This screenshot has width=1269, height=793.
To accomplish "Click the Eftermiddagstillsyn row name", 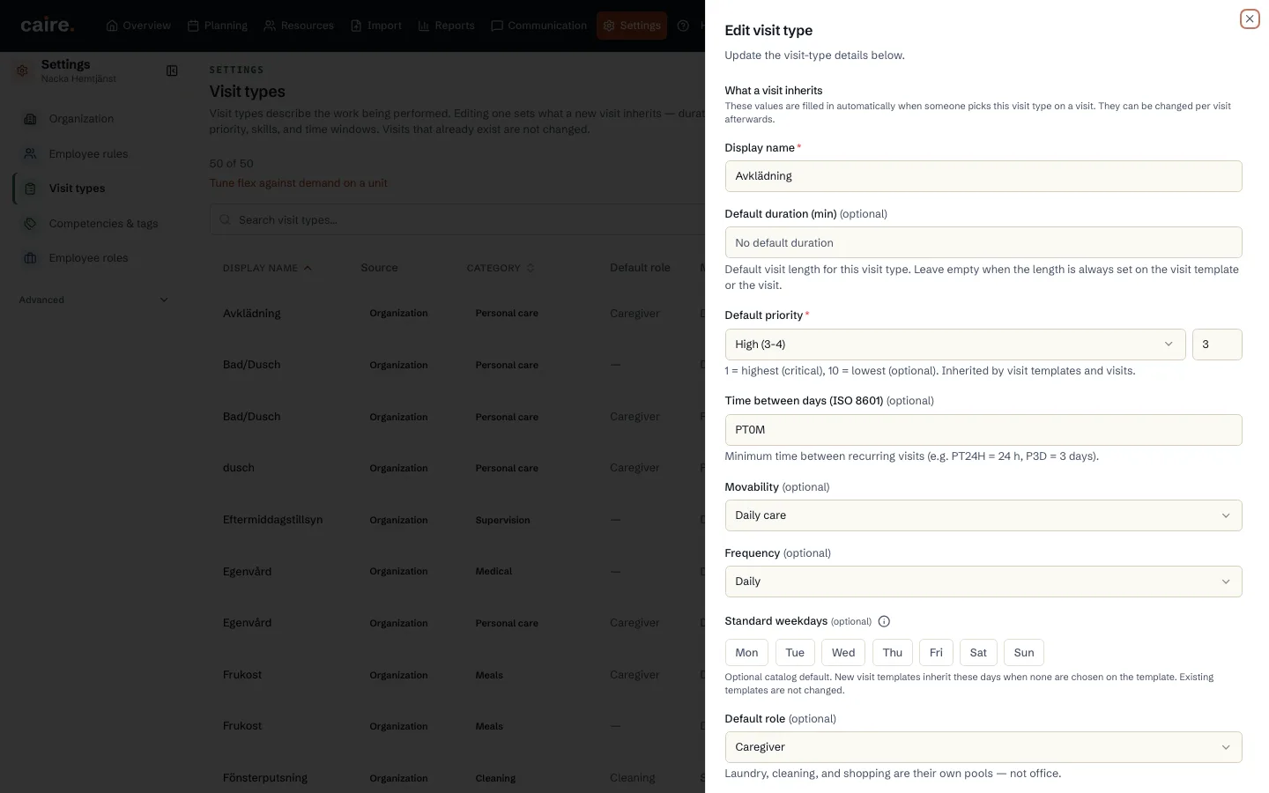I will [272, 520].
